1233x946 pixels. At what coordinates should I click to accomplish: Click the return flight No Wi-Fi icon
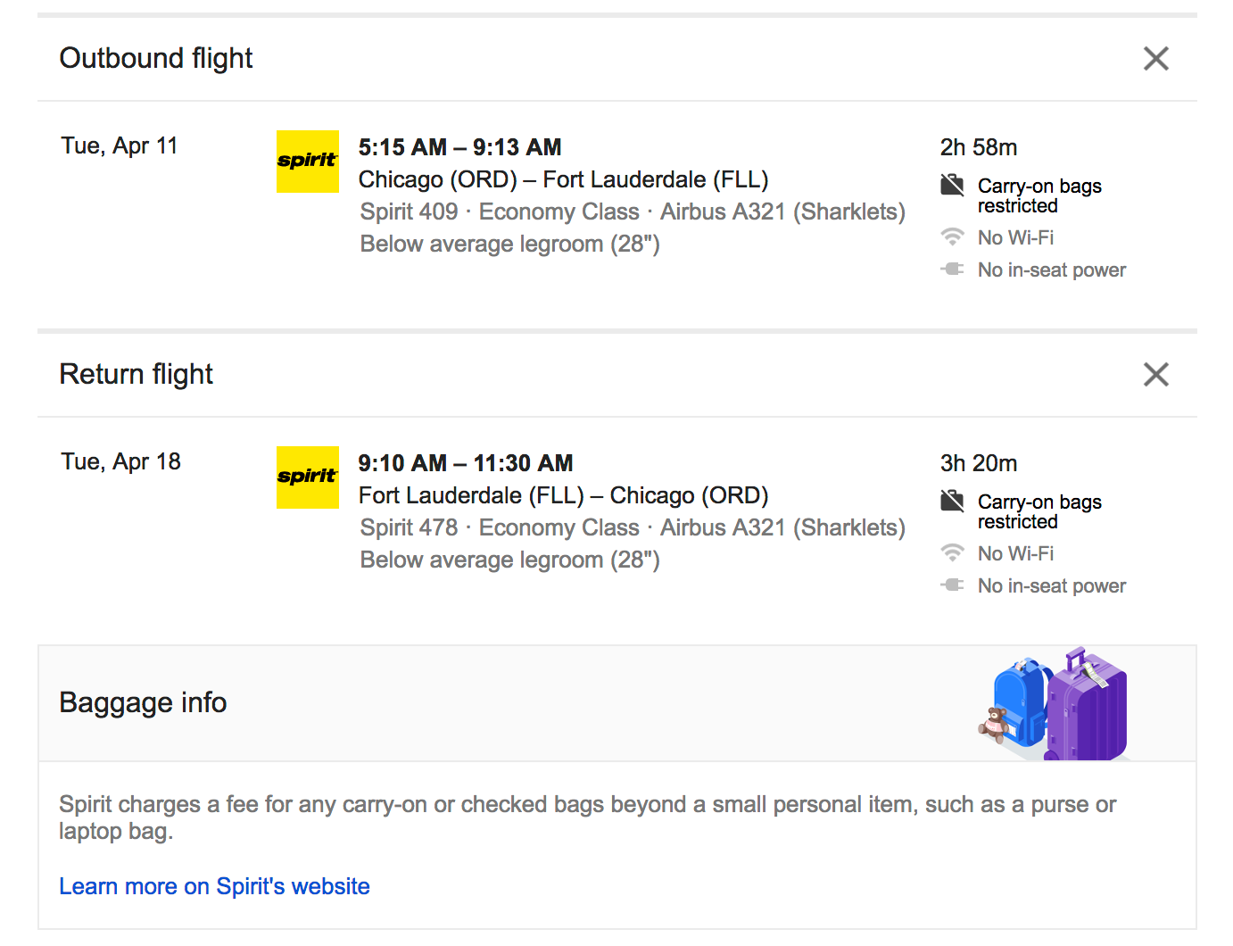[x=953, y=553]
